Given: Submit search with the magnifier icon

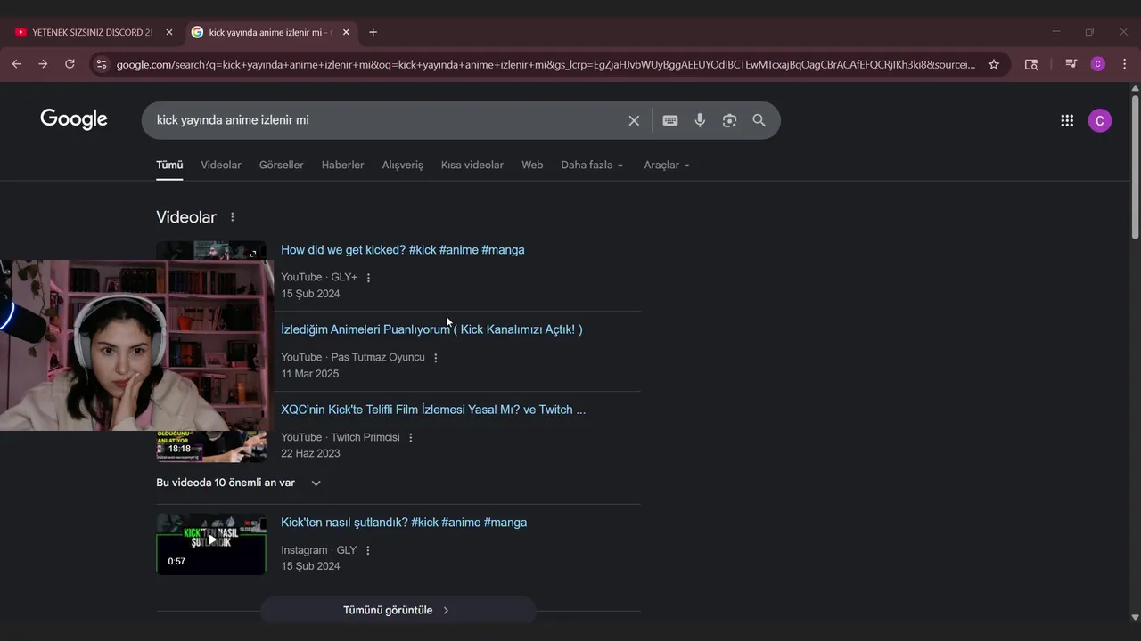Looking at the screenshot, I should (759, 120).
